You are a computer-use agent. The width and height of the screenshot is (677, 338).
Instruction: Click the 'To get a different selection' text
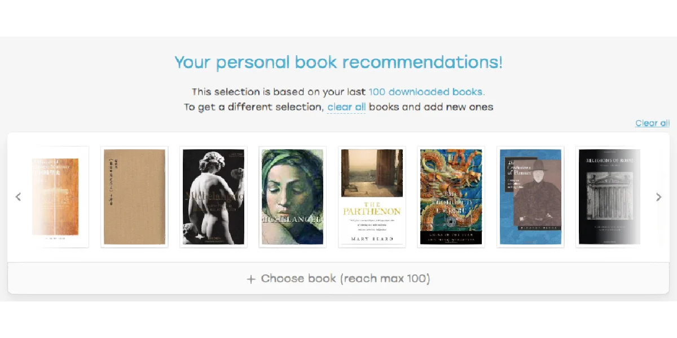(x=254, y=107)
